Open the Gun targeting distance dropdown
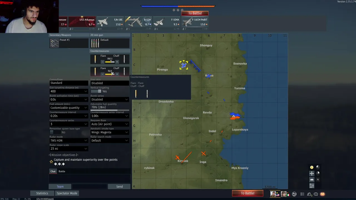Image resolution: width=356 pixels, height=200 pixels. point(69,91)
